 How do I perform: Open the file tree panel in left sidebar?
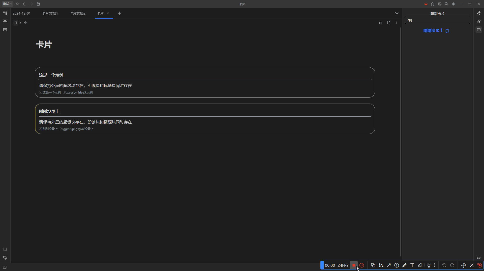click(5, 13)
